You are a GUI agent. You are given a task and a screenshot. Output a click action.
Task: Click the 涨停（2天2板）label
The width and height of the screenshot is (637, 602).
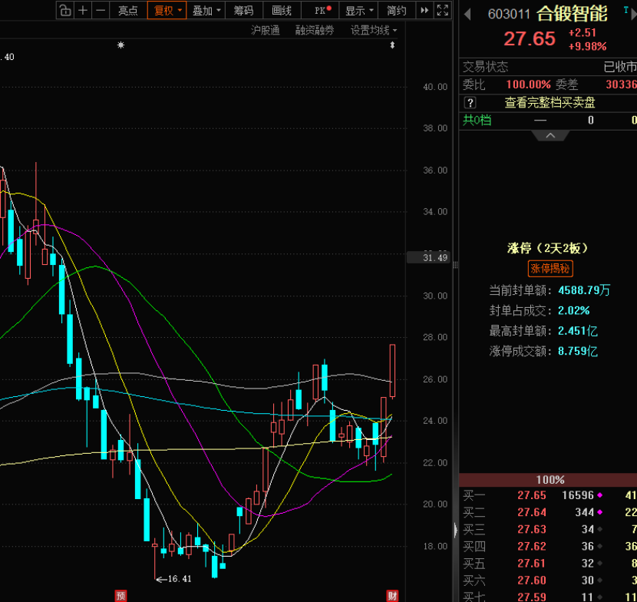point(548,248)
